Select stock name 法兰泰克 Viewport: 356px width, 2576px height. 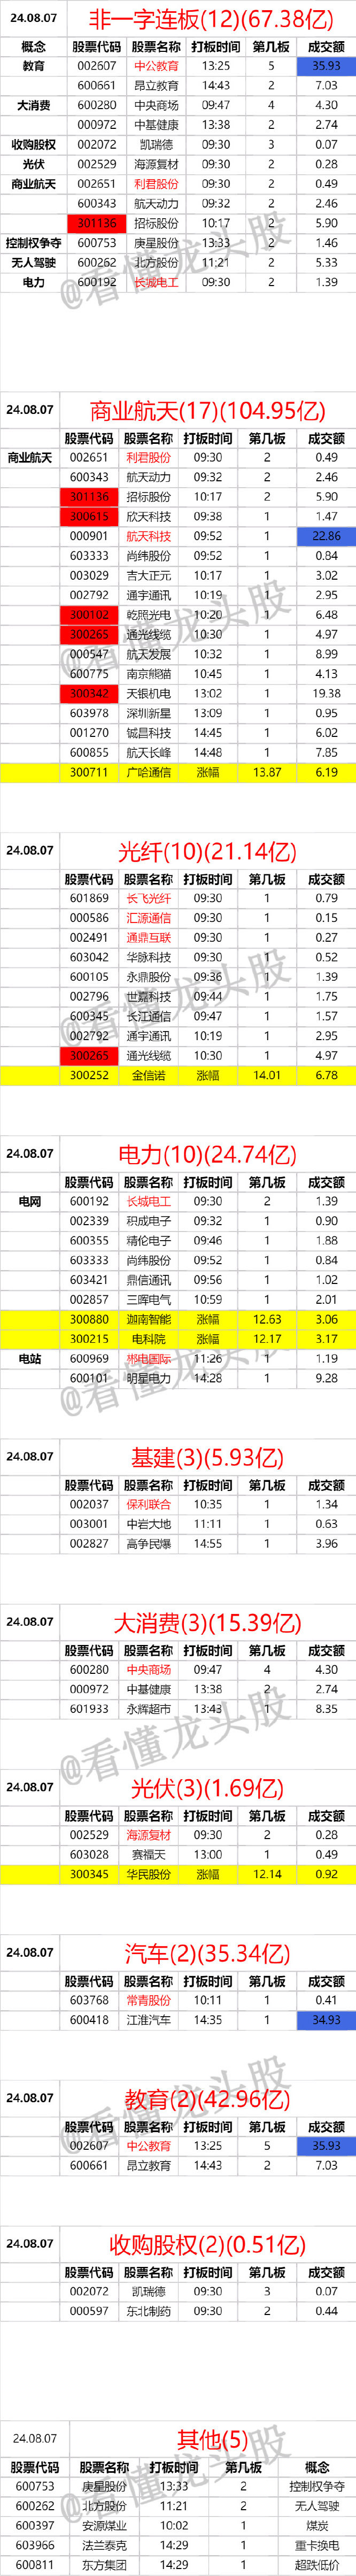click(104, 2544)
